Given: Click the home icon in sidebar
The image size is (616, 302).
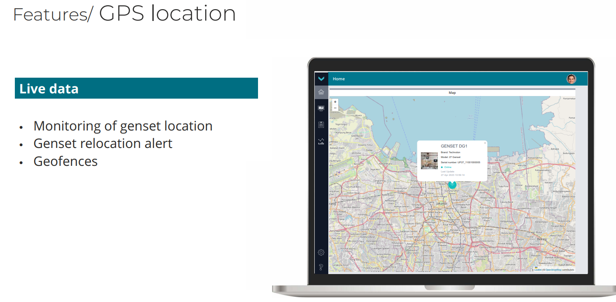Looking at the screenshot, I should [x=321, y=92].
